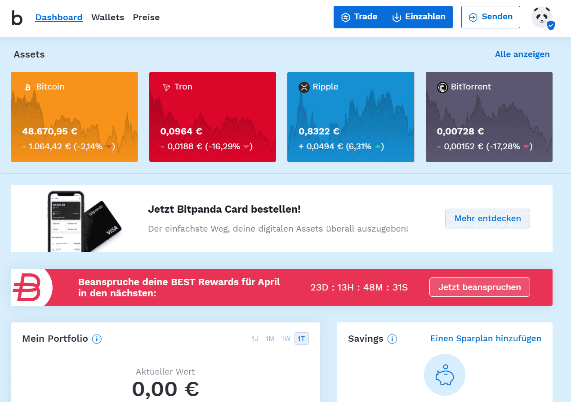
Task: Click the BEST token logo icon
Action: pos(27,287)
